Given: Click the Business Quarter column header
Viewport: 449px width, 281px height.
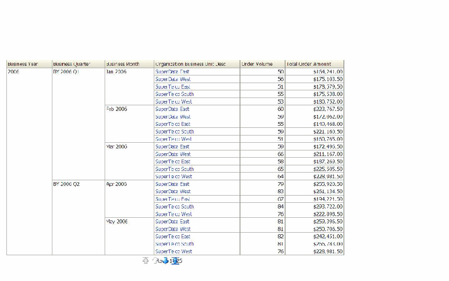Looking at the screenshot, I should (79, 64).
